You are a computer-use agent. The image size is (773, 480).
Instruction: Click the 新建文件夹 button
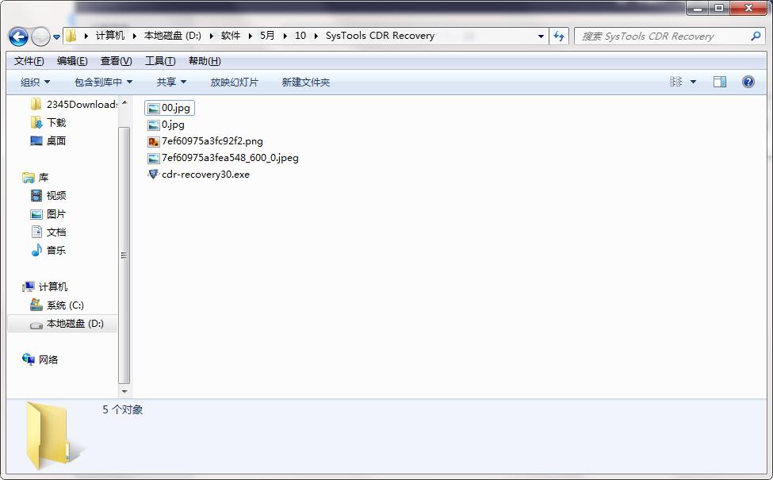304,81
